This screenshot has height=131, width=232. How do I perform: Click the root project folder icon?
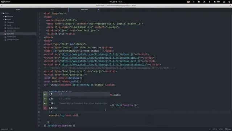[4, 13]
